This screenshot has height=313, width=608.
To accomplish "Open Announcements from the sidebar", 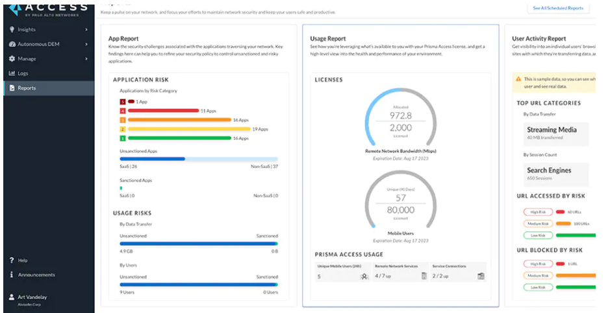I will [x=49, y=275].
